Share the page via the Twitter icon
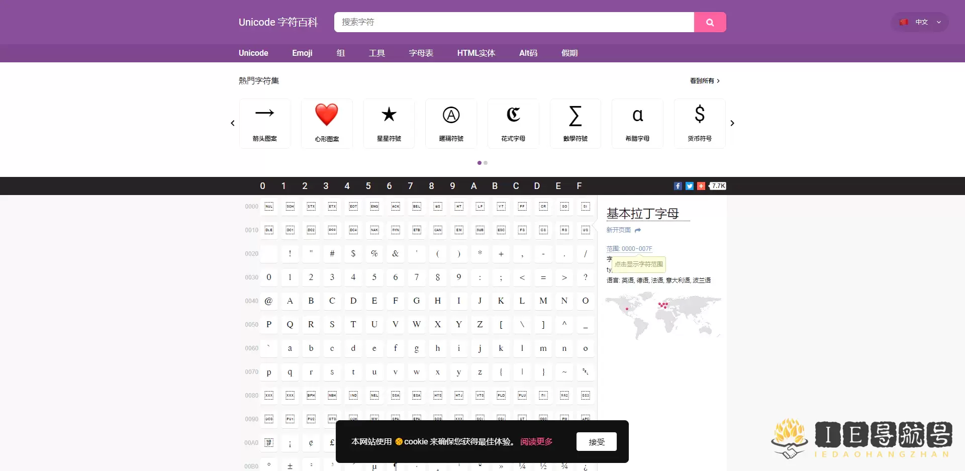This screenshot has width=965, height=471. [689, 186]
